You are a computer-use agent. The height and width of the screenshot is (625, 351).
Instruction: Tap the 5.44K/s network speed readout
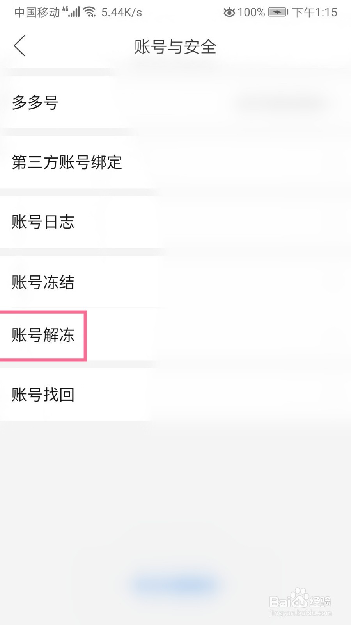pos(122,12)
